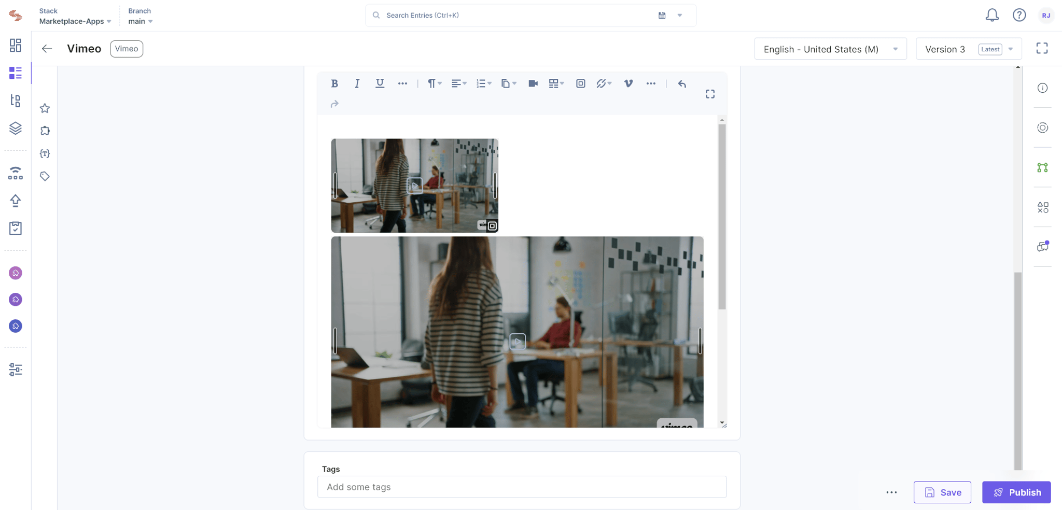The image size is (1062, 510).
Task: Expand rich text editor to fullscreen
Action: click(710, 94)
